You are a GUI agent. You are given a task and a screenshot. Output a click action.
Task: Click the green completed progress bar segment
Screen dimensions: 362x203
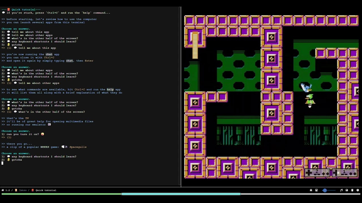(x=61, y=194)
